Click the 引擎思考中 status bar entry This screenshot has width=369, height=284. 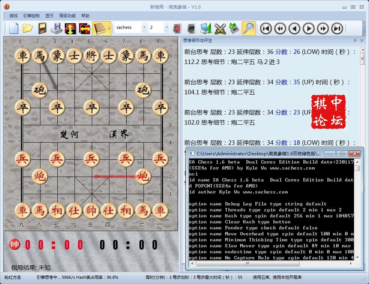48,277
